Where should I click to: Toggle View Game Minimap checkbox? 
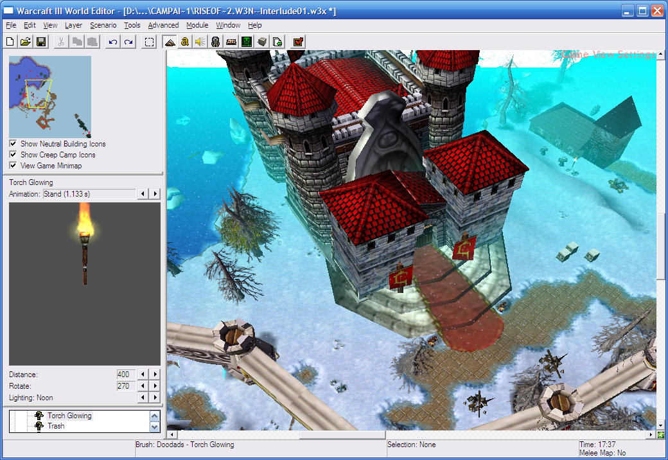(13, 165)
